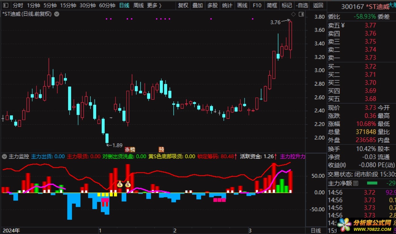Screen dimensions: 396x234
Task: Remove stock via -自选 button
Action: pyautogui.click(x=302, y=5)
